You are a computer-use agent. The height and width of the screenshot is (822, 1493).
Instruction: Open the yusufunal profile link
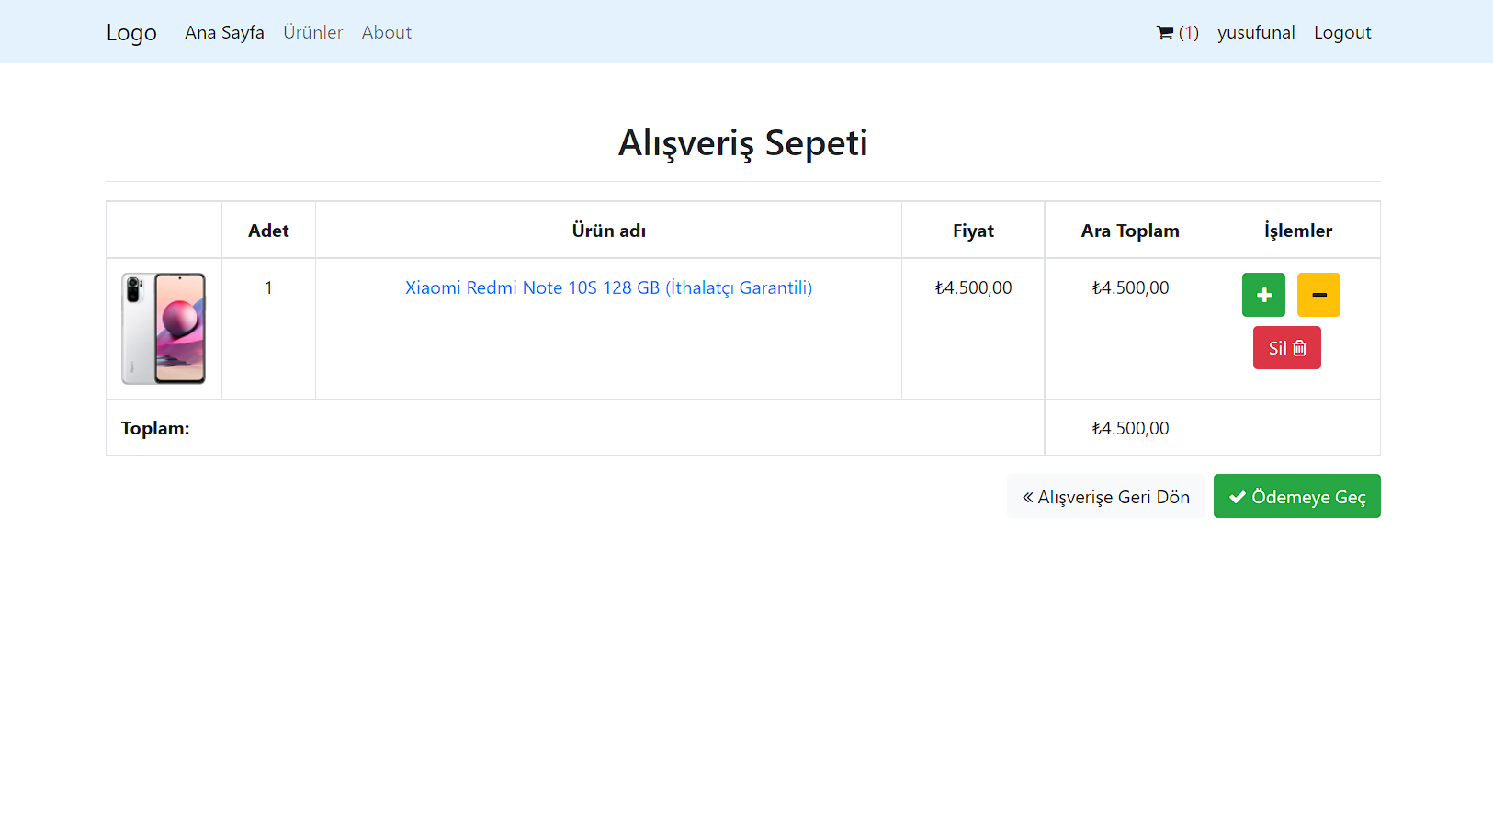click(1256, 32)
